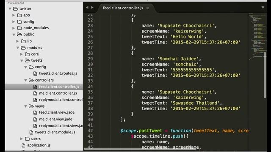The width and height of the screenshot is (271, 152).
Task: Close the feed.client.controller.js tab
Action: [147, 8]
